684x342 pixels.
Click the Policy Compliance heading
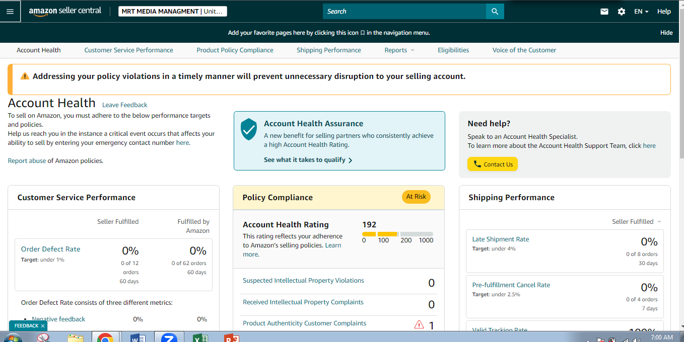click(x=278, y=198)
